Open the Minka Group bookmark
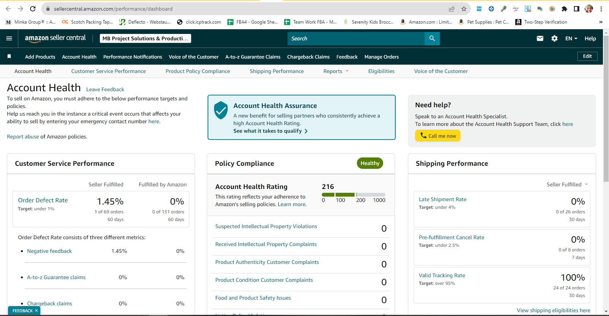Screen dimensions: 609x316 [x=30, y=22]
